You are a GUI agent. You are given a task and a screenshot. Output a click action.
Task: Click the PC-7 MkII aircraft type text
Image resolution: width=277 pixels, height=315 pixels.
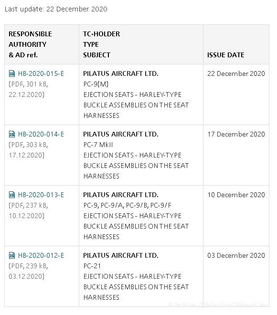[98, 145]
